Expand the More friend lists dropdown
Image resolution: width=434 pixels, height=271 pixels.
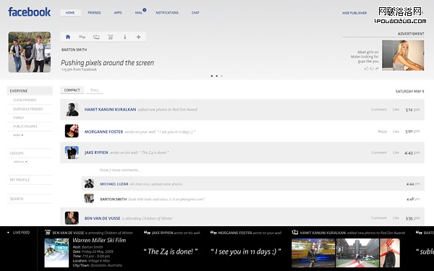pyautogui.click(x=18, y=135)
